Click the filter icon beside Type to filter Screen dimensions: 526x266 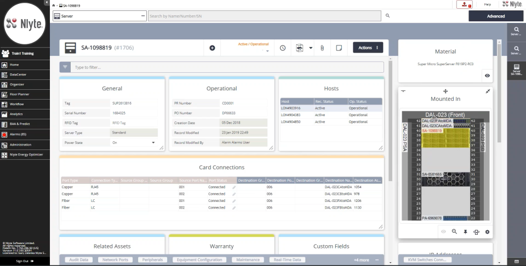tap(65, 67)
